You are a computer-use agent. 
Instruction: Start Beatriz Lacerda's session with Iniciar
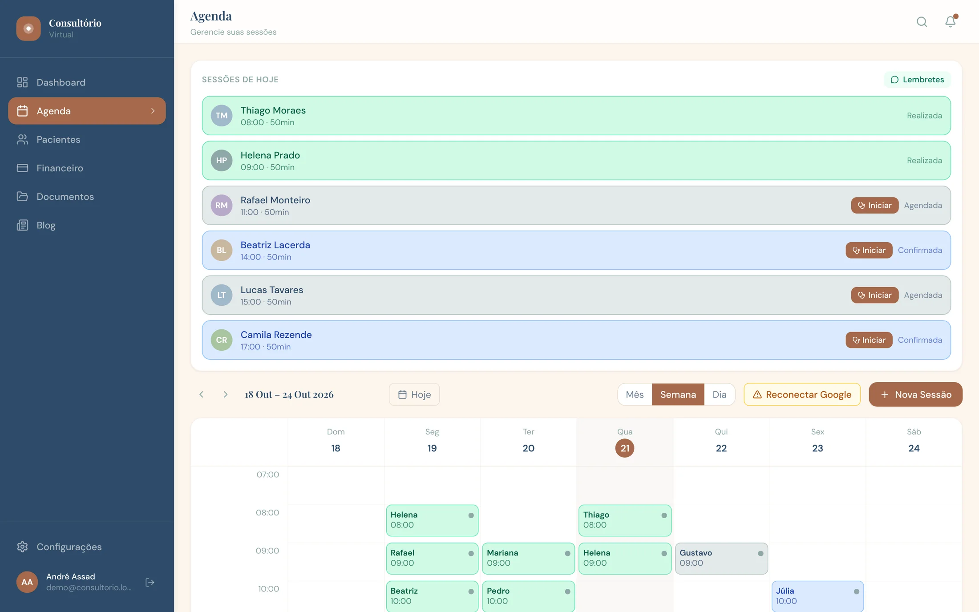coord(869,250)
